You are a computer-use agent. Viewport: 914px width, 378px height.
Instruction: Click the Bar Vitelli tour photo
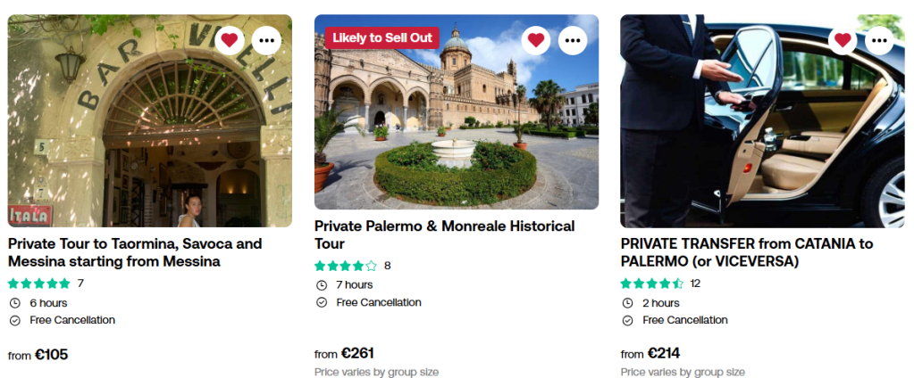[149, 134]
